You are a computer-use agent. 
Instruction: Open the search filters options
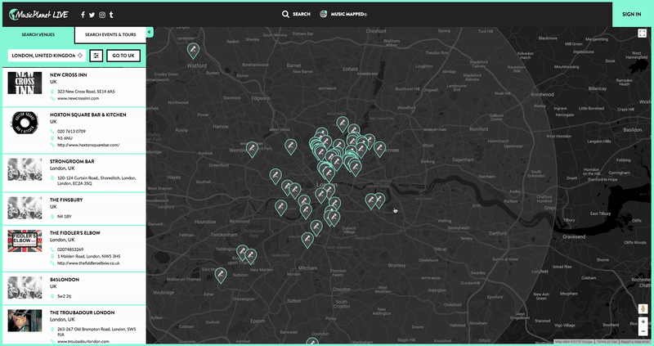(96, 55)
